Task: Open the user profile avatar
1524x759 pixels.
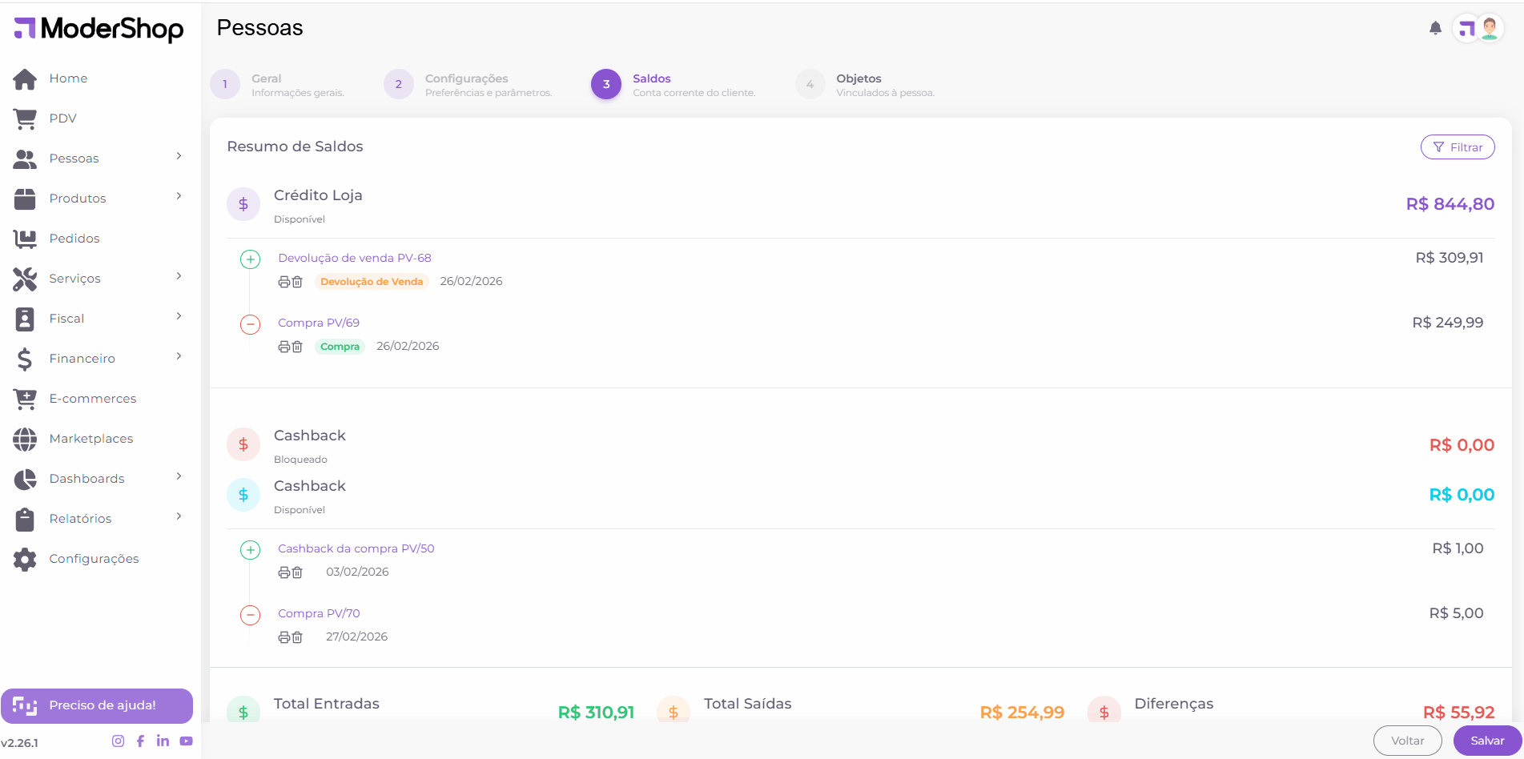Action: [1489, 29]
